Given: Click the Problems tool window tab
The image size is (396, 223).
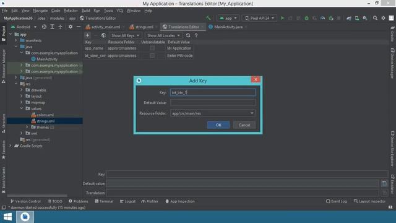Looking at the screenshot, I should (x=79, y=201).
